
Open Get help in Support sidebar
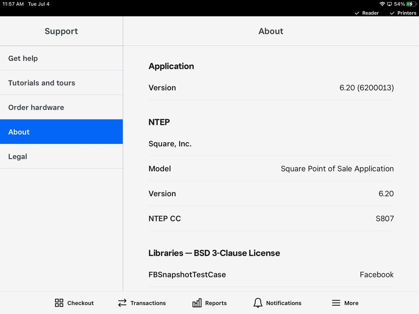tap(61, 58)
